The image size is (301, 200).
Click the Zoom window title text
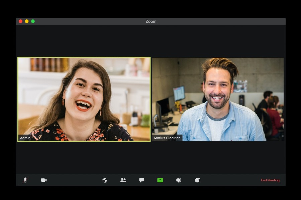[151, 21]
